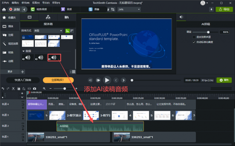
Task: Uncheck the 自动标准化响度 checkbox
Action: pyautogui.click(x=194, y=42)
